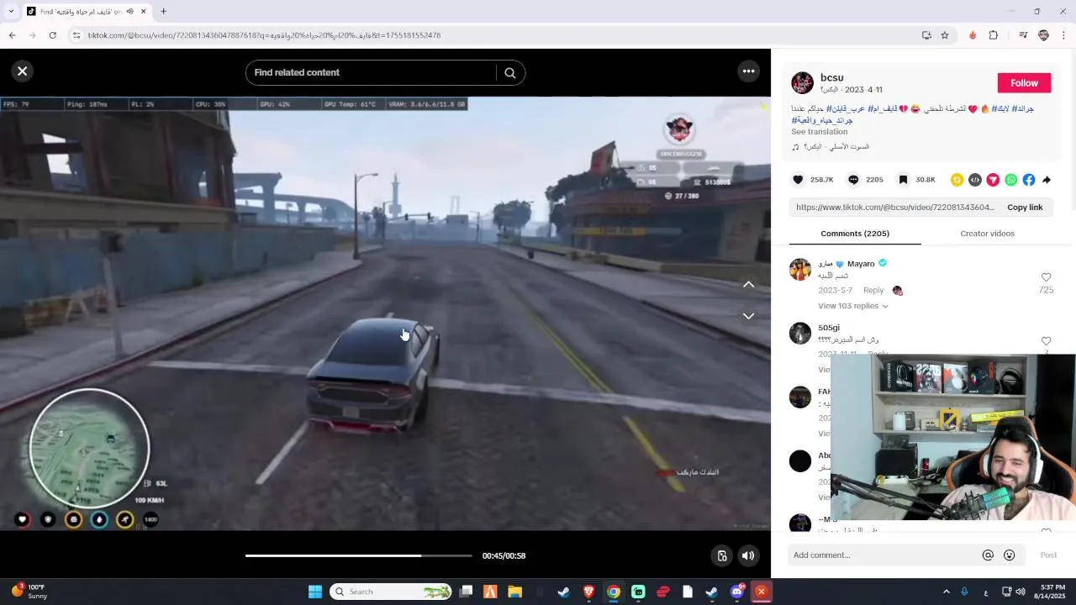Open the emoji picker in comment box

(x=1010, y=555)
